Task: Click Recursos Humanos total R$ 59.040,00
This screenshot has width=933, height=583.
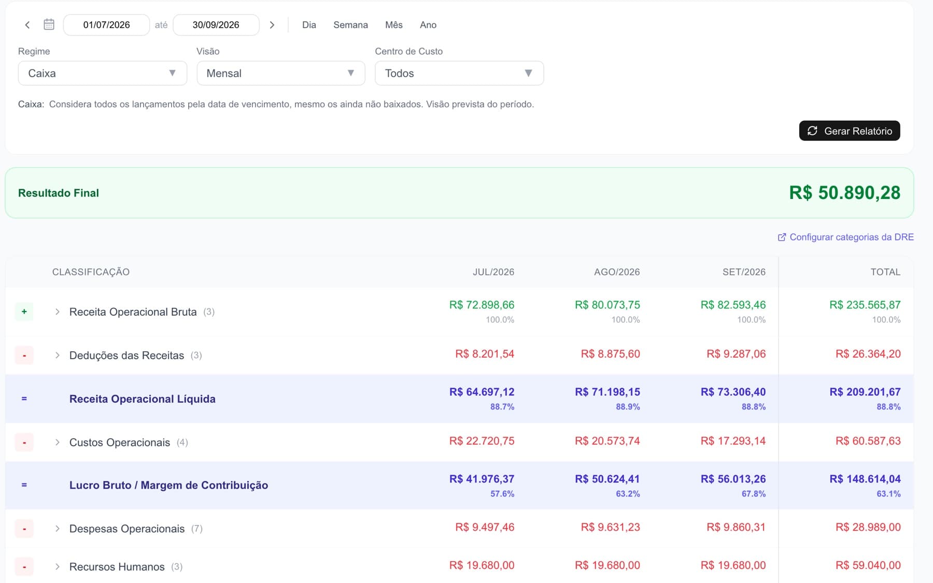Action: pyautogui.click(x=868, y=565)
